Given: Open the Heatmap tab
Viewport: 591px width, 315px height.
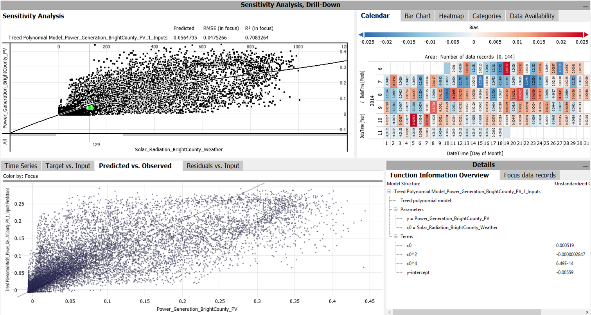Looking at the screenshot, I should tap(451, 16).
